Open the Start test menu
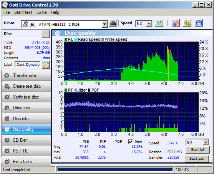The width and height of the screenshot is (214, 174). pos(23,12)
